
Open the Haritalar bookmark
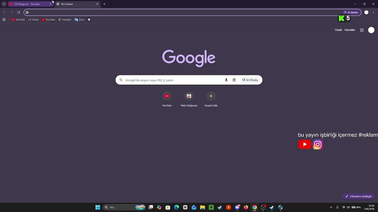[x=65, y=20]
